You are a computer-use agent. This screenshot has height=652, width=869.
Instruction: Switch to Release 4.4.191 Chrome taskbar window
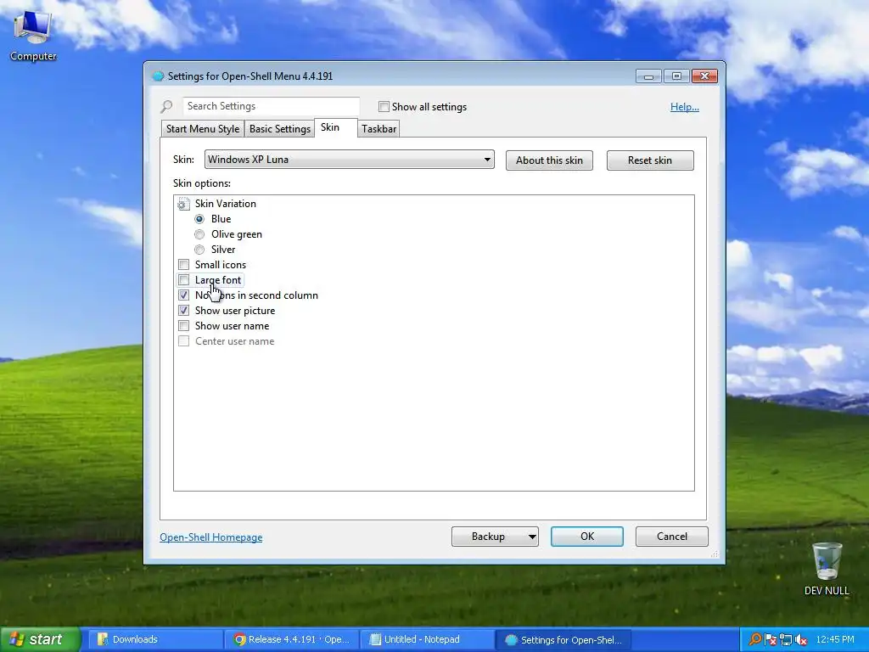click(x=292, y=639)
